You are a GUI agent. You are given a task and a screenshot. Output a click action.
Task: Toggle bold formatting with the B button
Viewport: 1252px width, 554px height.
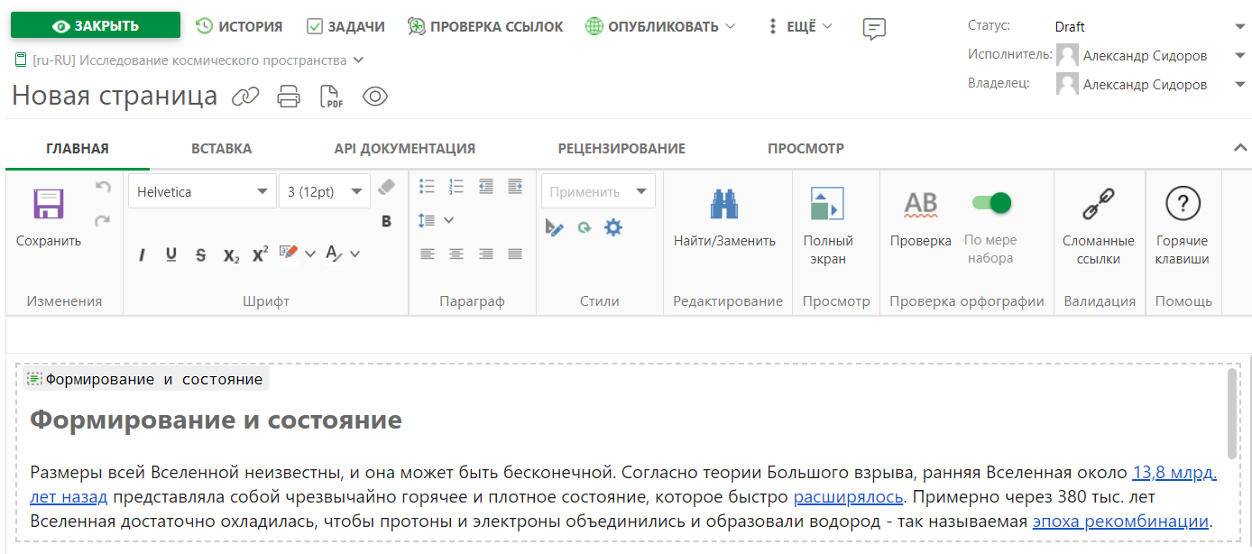click(386, 221)
